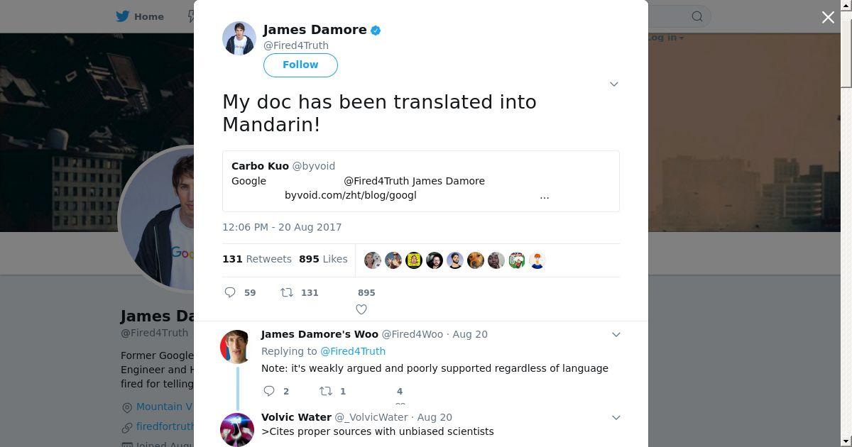This screenshot has height=447, width=852.
Task: Open Volvic Water's profile avatar
Action: (x=237, y=430)
